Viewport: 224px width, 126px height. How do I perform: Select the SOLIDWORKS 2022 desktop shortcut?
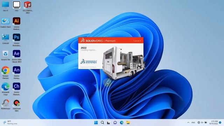tap(27, 7)
